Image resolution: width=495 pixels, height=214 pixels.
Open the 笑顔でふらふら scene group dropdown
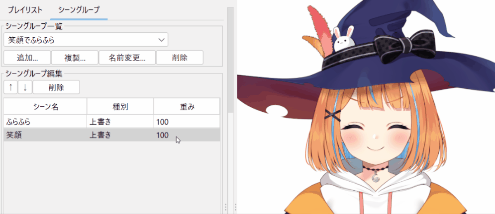(86, 39)
